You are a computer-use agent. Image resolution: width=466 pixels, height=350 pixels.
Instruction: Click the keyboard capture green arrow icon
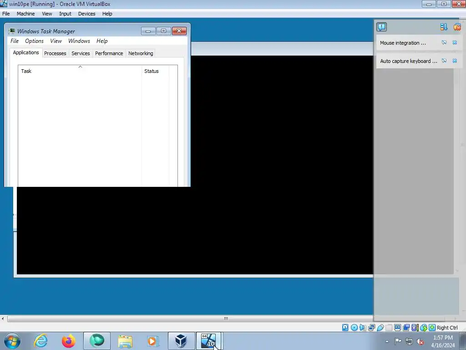coord(432,328)
